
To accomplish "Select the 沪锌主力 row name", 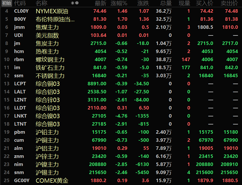I will [47, 156].
